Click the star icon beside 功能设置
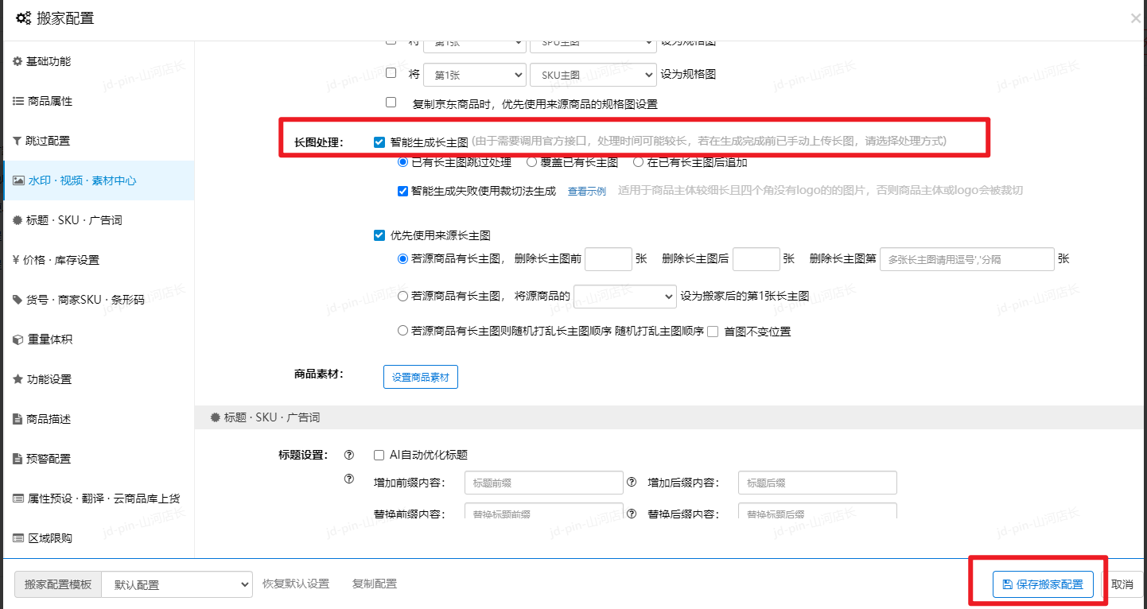The height and width of the screenshot is (609, 1147). 17,380
